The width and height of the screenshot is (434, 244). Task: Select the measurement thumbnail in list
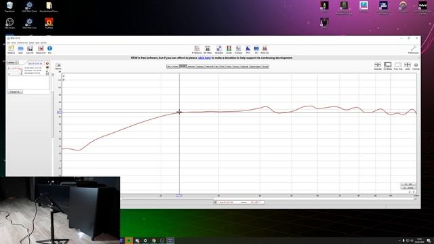[15, 70]
